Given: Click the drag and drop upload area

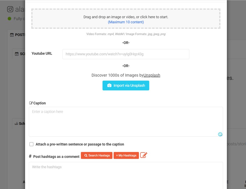Looking at the screenshot, I should click(126, 19).
